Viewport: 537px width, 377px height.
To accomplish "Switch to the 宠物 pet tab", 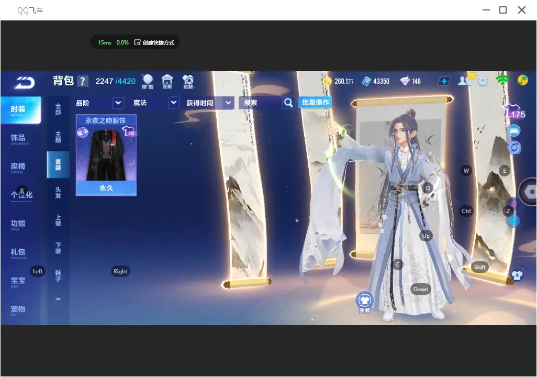I will (x=18, y=310).
